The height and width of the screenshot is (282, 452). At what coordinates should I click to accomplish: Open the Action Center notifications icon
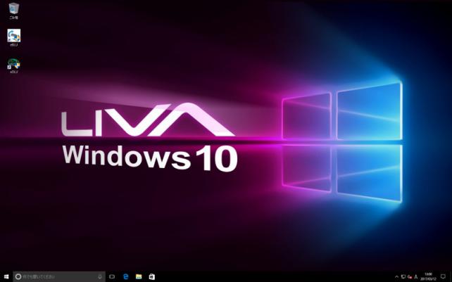point(444,276)
